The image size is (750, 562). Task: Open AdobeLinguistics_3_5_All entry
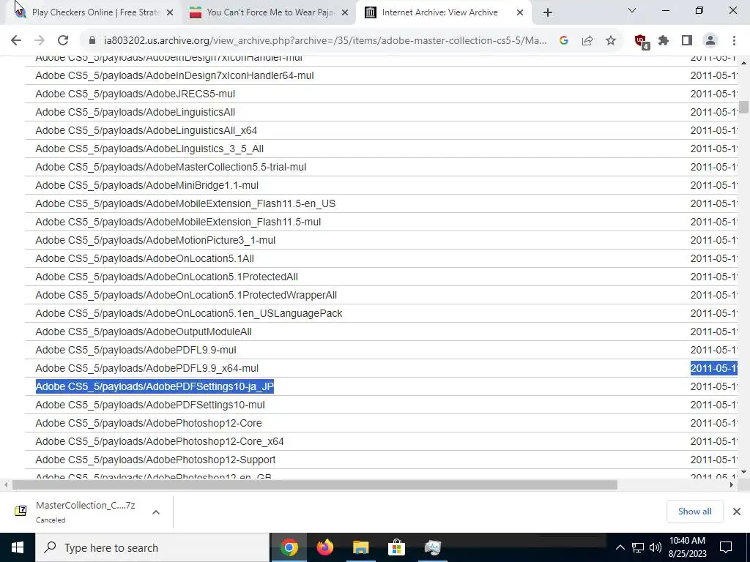pos(149,149)
